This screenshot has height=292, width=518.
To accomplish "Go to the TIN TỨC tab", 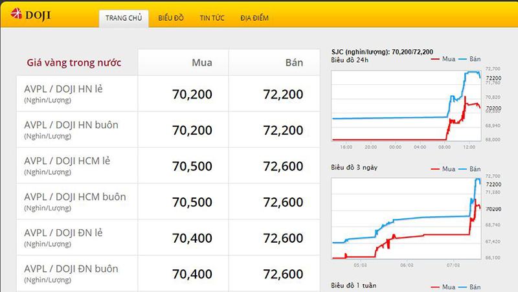I will (212, 18).
